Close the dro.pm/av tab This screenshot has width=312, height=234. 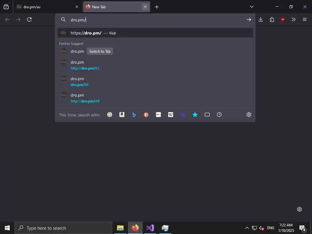pyautogui.click(x=77, y=7)
